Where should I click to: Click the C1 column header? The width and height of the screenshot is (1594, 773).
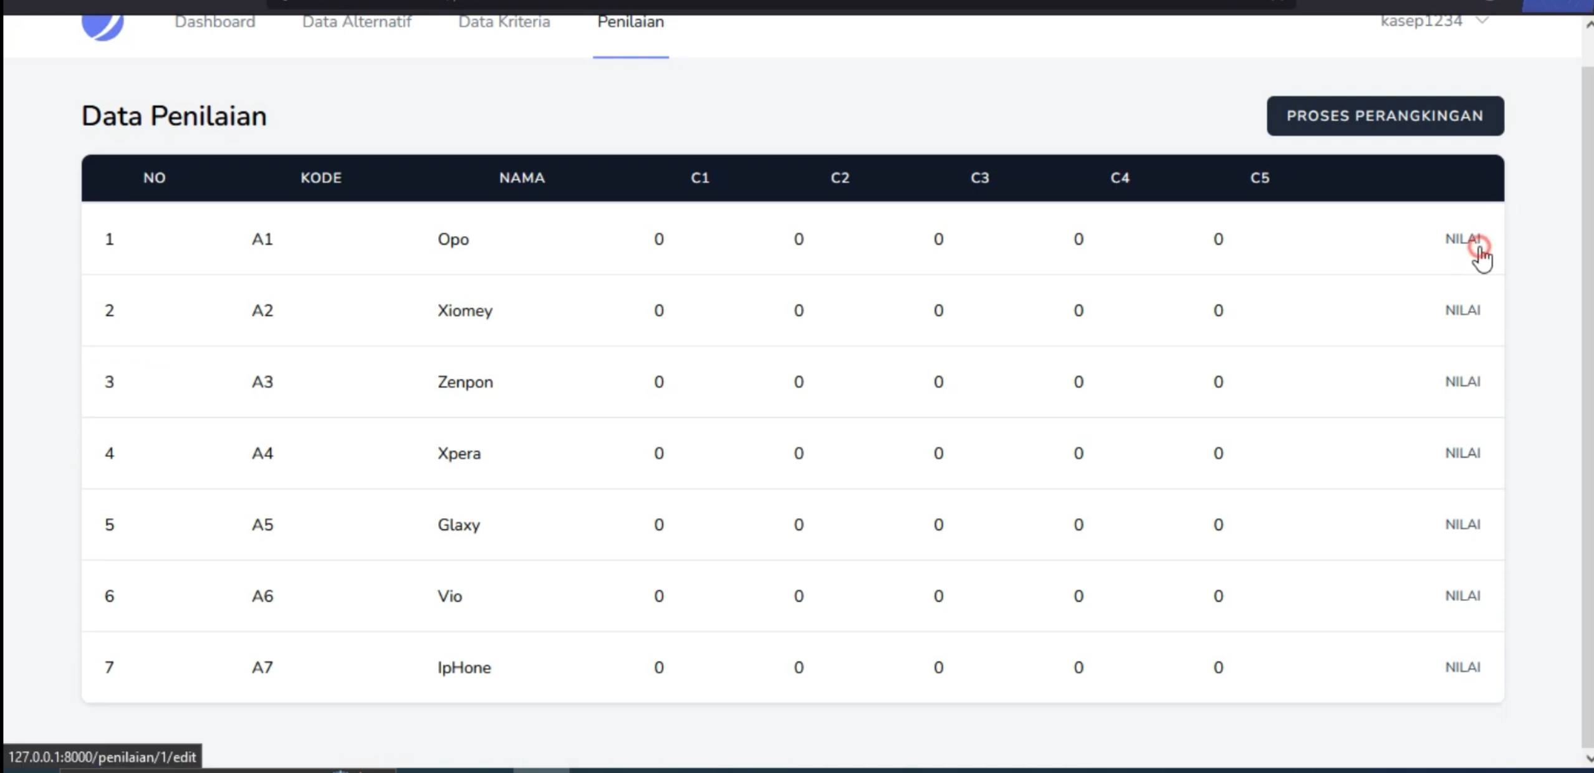click(700, 178)
